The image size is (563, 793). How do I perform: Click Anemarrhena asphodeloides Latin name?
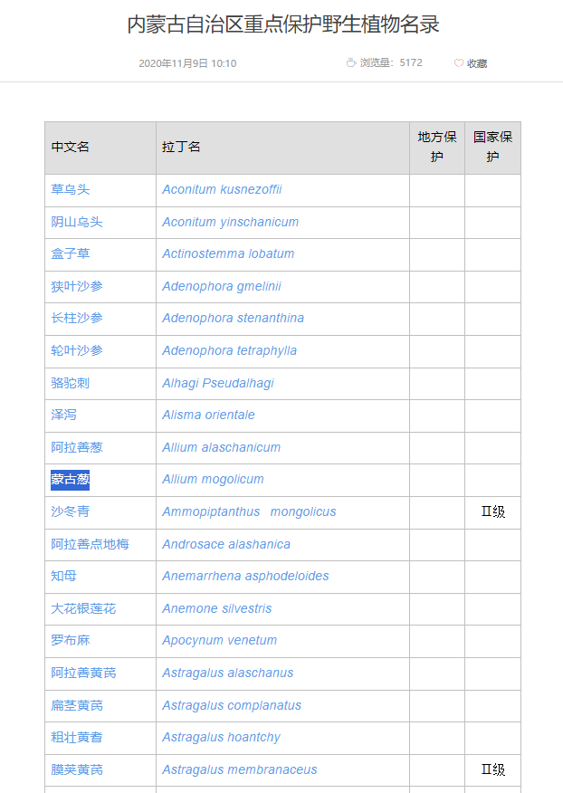pos(245,576)
